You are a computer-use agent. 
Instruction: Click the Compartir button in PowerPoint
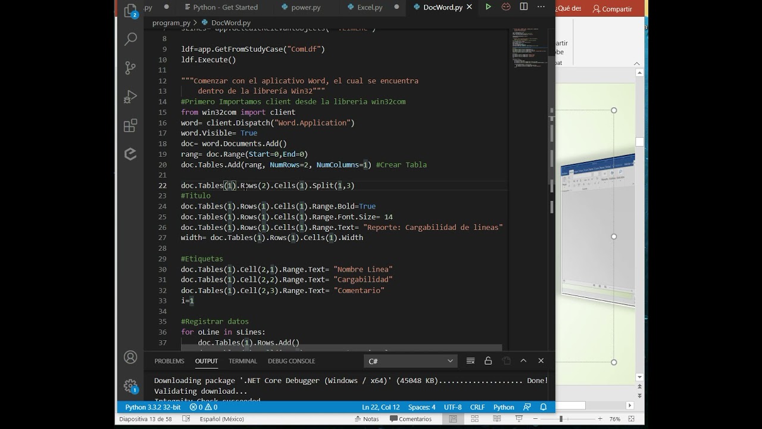point(613,9)
